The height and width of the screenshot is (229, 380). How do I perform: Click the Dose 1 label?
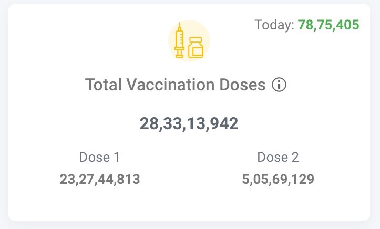[x=100, y=157]
